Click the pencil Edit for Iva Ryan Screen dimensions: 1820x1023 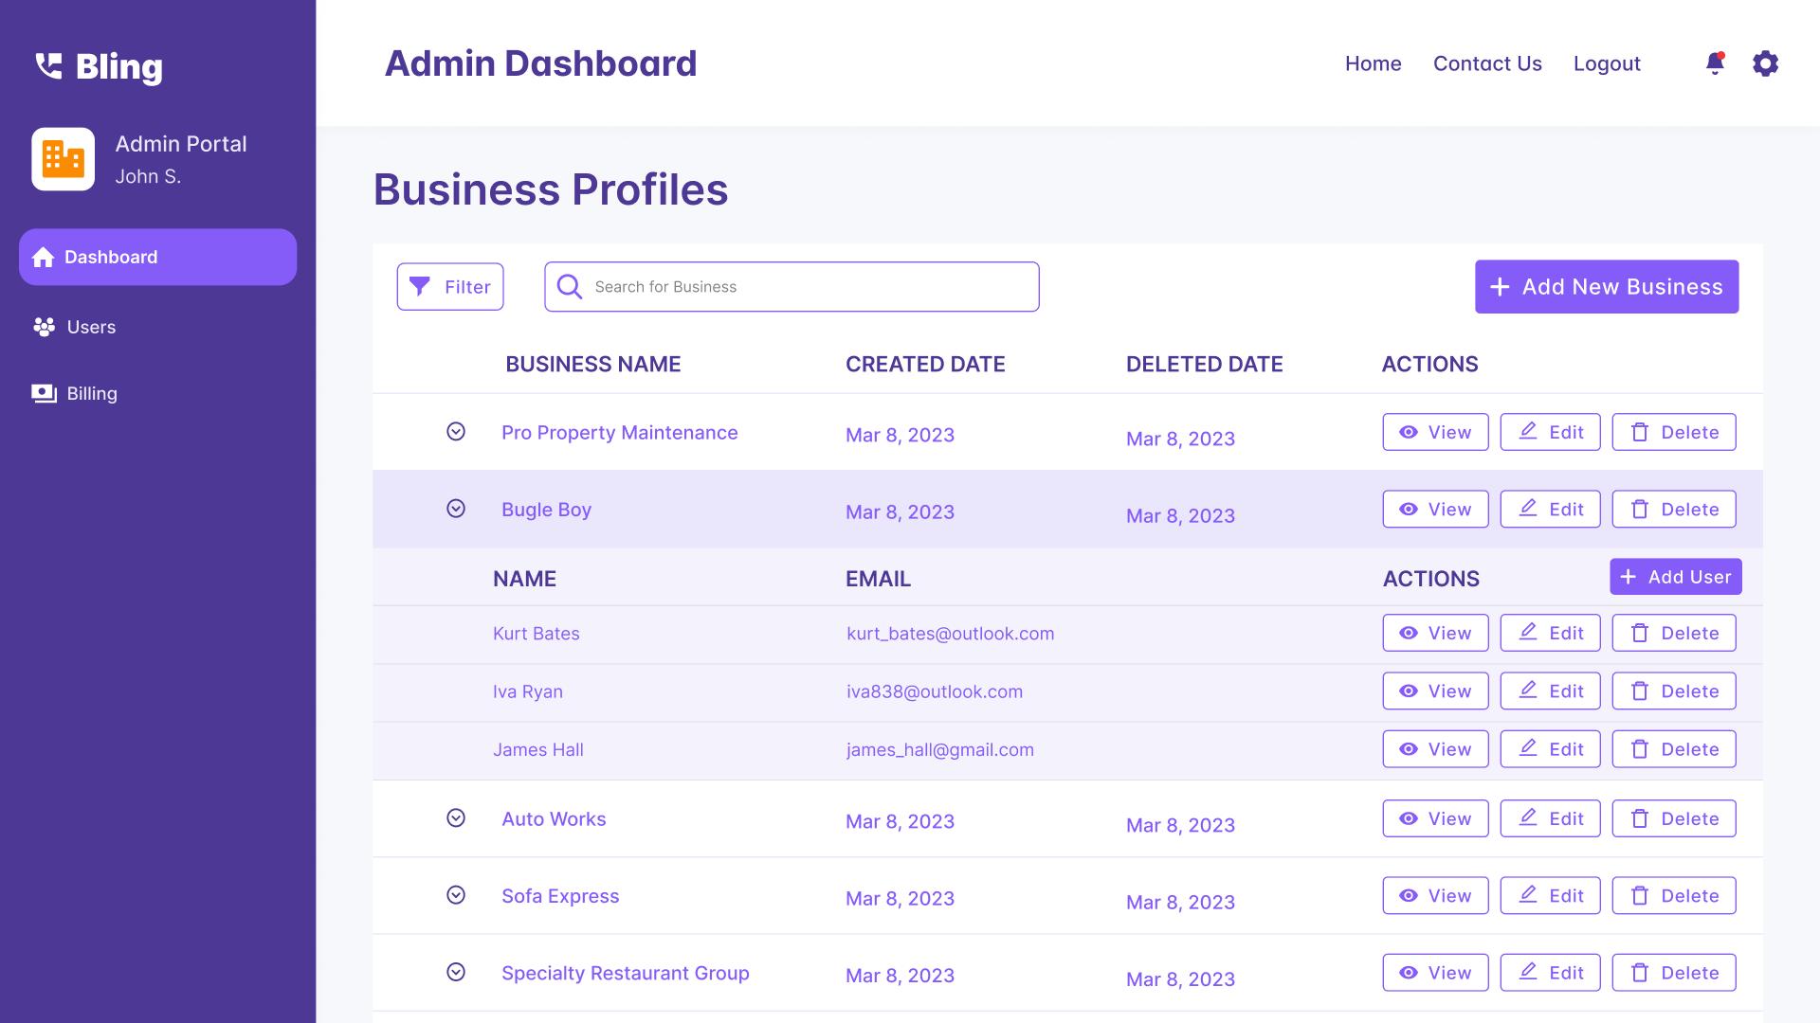point(1550,691)
